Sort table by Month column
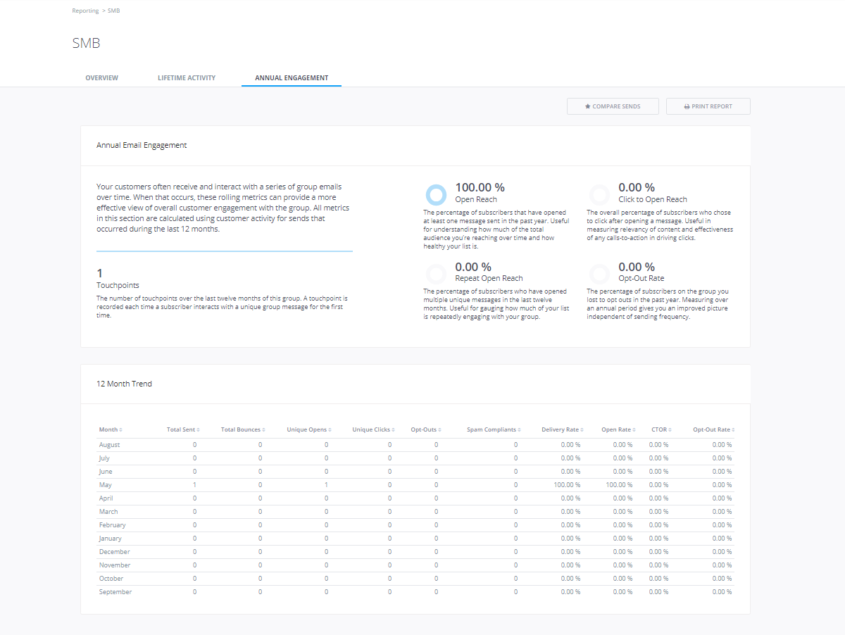 pos(111,429)
